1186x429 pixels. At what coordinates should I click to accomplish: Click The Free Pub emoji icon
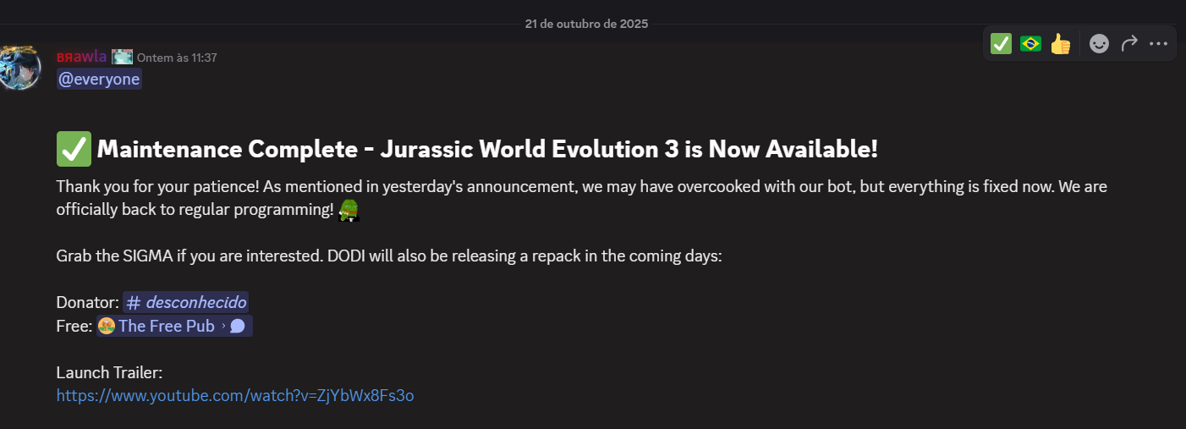pos(107,326)
